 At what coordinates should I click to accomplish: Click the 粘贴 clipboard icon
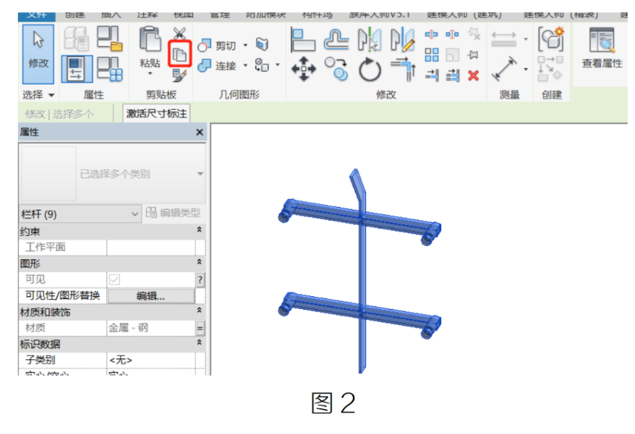pos(150,40)
